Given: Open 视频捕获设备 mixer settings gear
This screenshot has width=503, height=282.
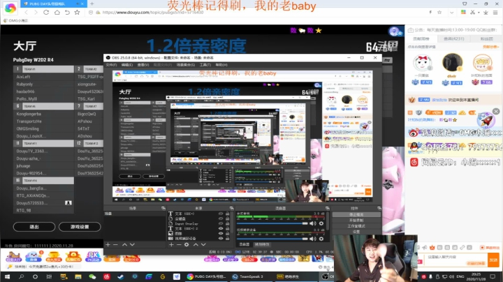Looking at the screenshot, I should click(x=321, y=239).
